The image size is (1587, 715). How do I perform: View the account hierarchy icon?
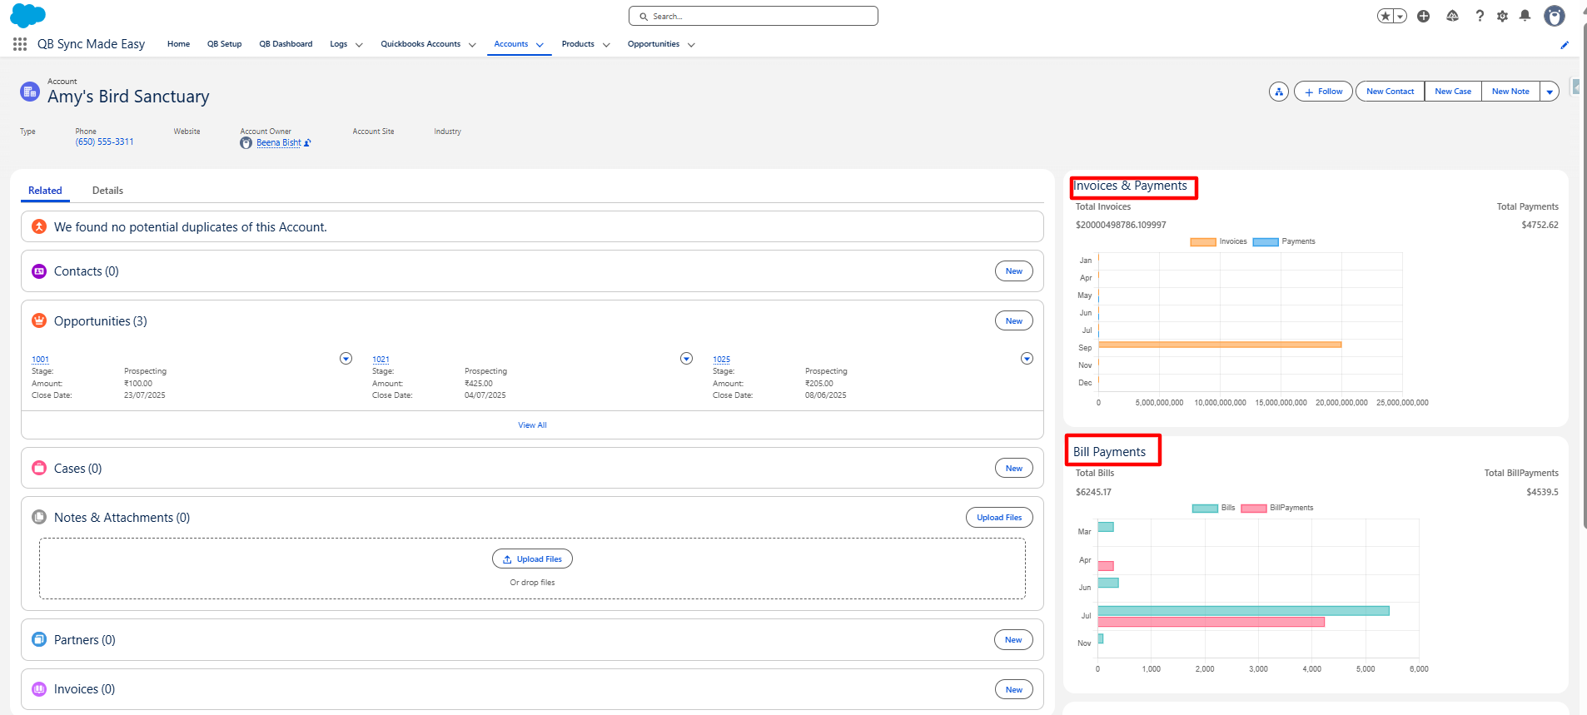point(1278,92)
